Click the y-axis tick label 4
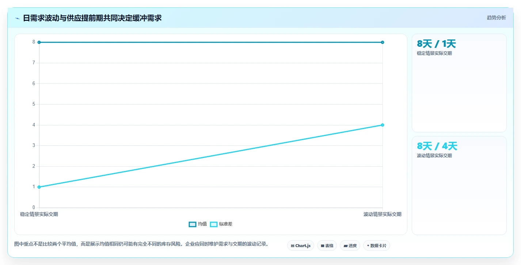The image size is (521, 265). click(34, 125)
